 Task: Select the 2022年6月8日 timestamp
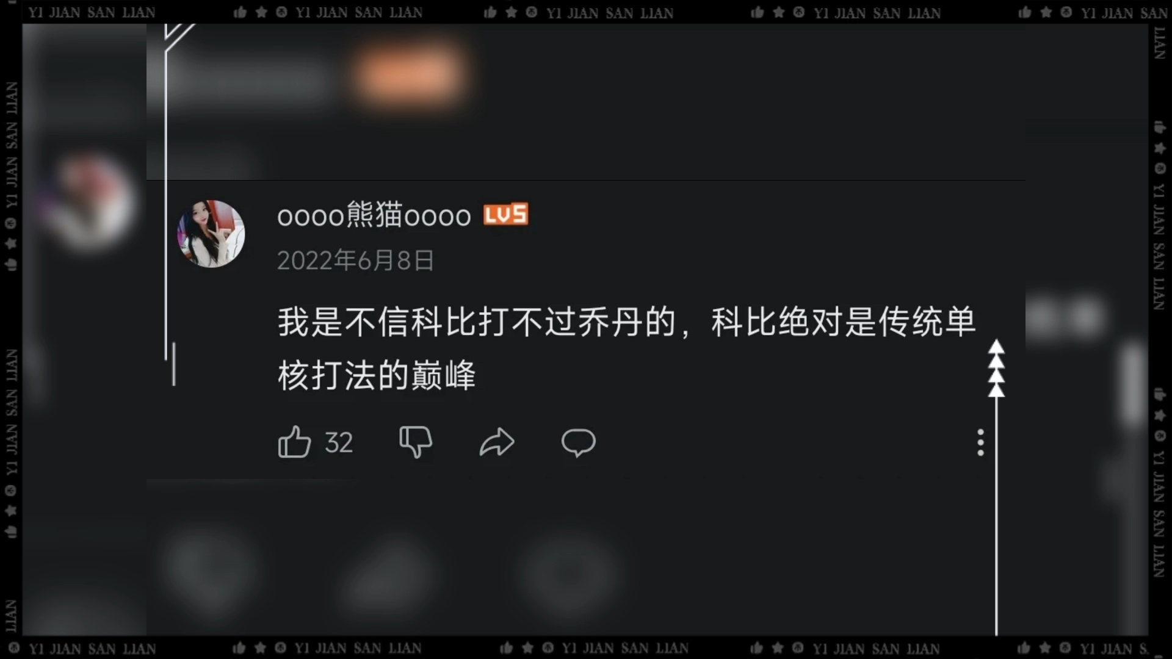tap(355, 261)
